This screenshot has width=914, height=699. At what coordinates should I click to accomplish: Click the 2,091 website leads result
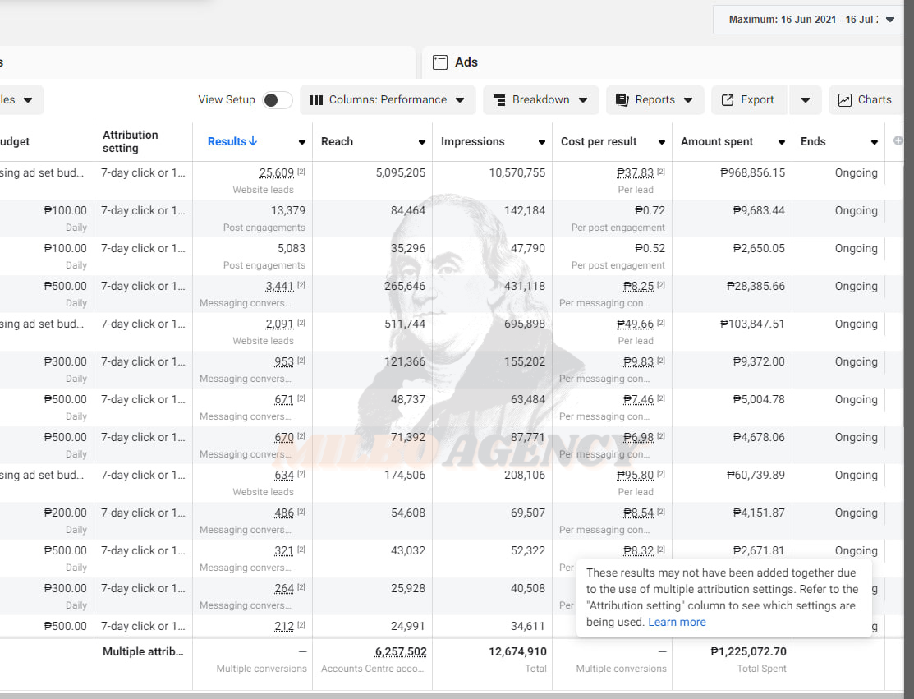(x=279, y=324)
